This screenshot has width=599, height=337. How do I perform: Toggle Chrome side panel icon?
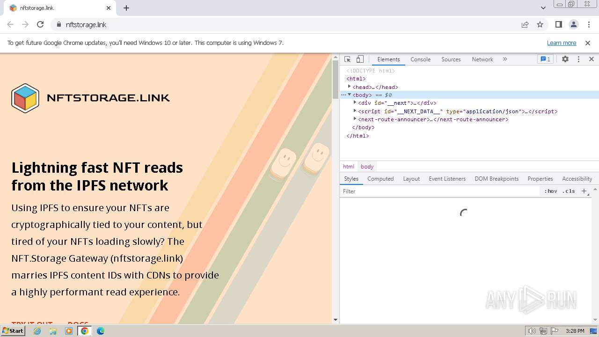pos(558,24)
